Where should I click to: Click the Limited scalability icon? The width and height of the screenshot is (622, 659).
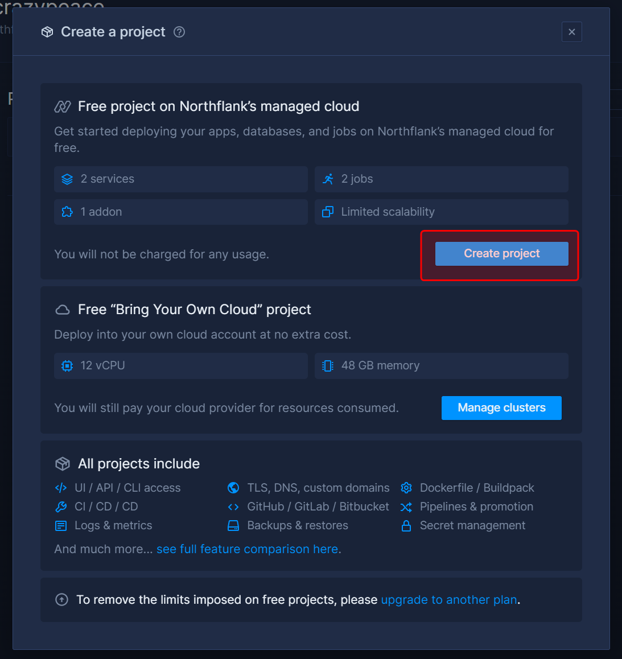coord(328,212)
